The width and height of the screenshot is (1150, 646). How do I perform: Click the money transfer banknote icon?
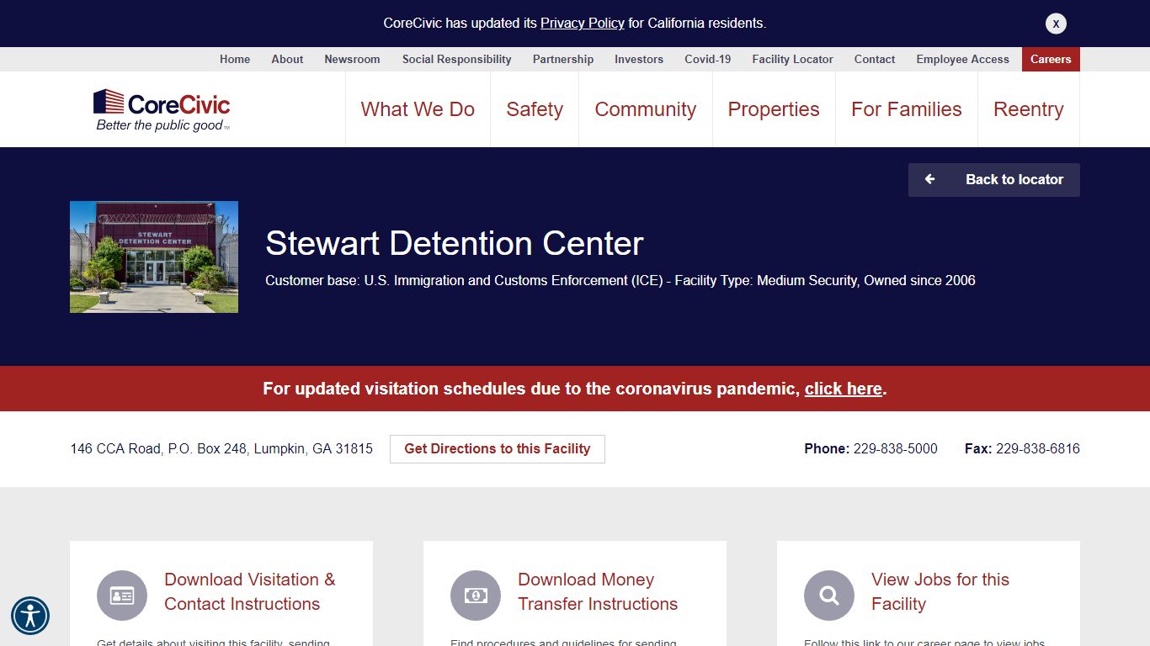point(476,596)
